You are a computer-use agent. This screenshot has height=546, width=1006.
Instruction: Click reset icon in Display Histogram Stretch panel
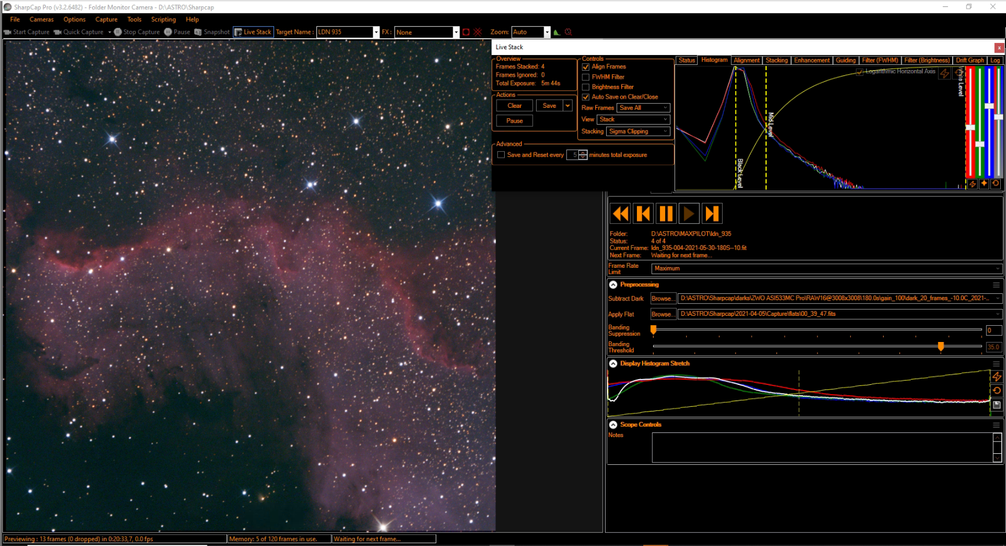997,391
